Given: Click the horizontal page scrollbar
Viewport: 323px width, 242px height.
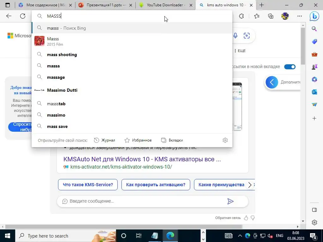Looking at the screenshot, I should pos(124,227).
